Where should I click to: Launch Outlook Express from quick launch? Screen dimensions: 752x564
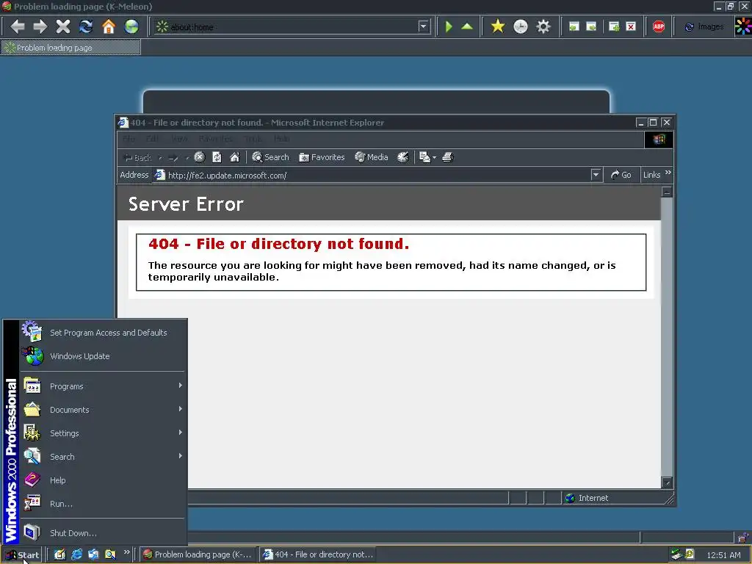point(93,554)
